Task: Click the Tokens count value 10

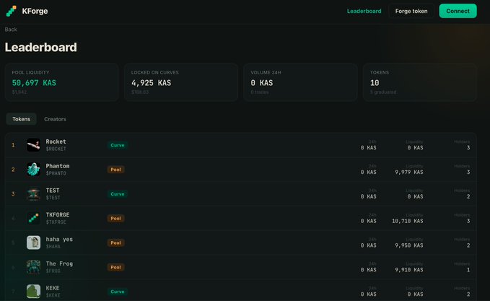Action: [x=375, y=83]
